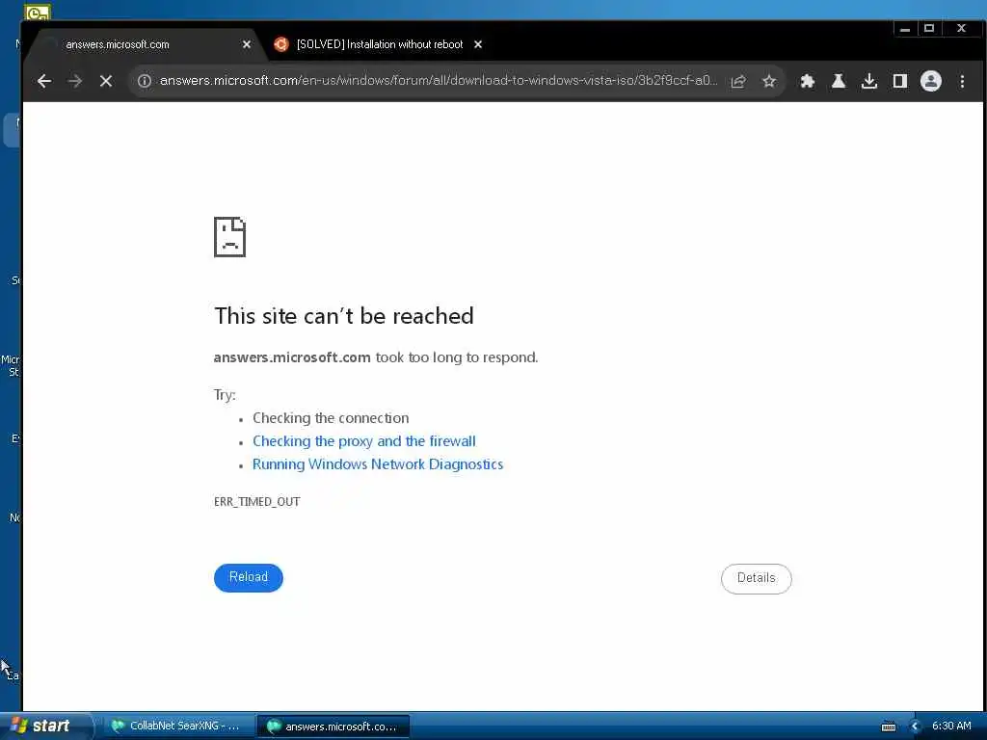The width and height of the screenshot is (987, 740).
Task: Switch to [SOLVED] Installation without reboot tab
Action: 379,44
